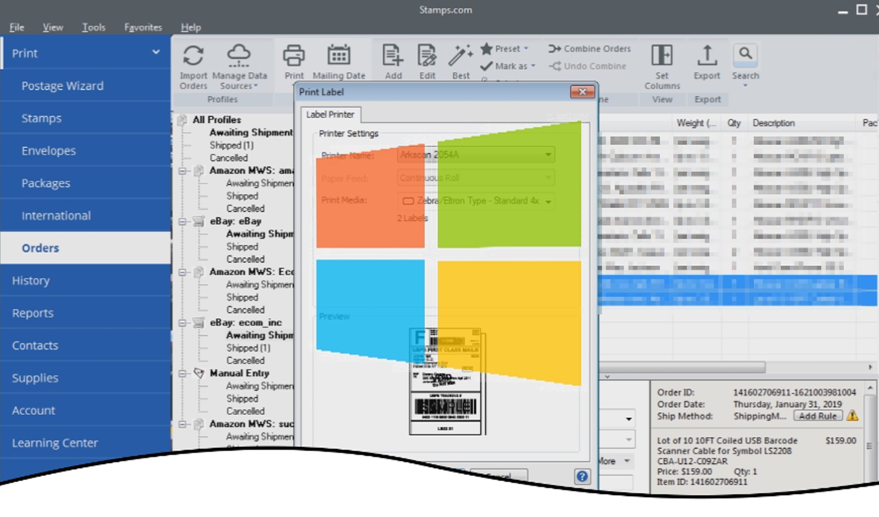
Task: Open Reports in sidebar
Action: pos(85,313)
